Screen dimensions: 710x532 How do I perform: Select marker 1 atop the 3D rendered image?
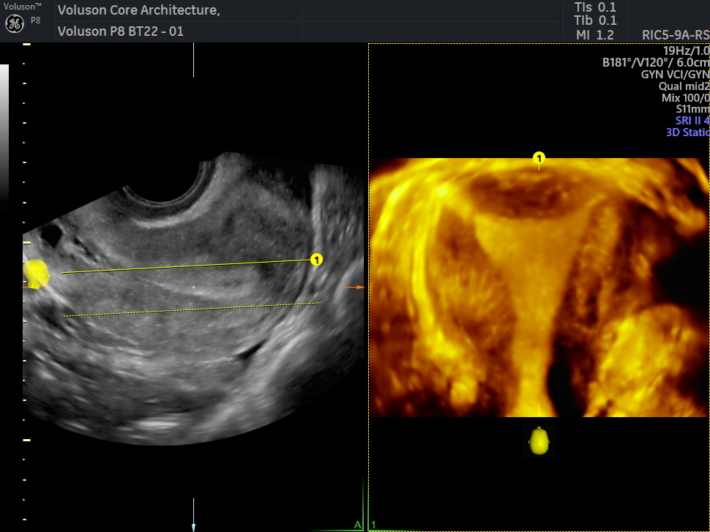pyautogui.click(x=539, y=158)
